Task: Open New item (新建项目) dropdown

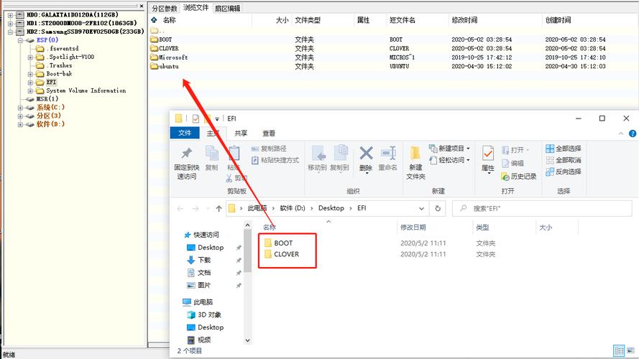Action: [450, 149]
